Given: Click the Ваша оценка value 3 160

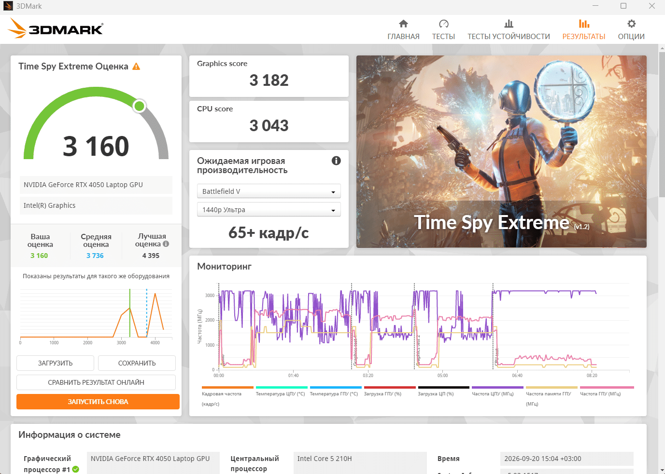Looking at the screenshot, I should click(39, 256).
